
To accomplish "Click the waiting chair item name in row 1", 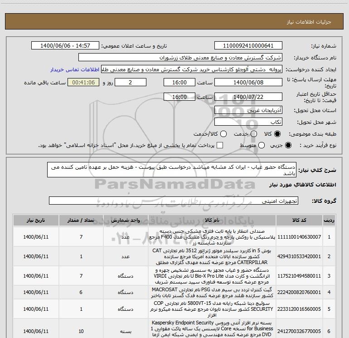I will (x=212, y=237).
